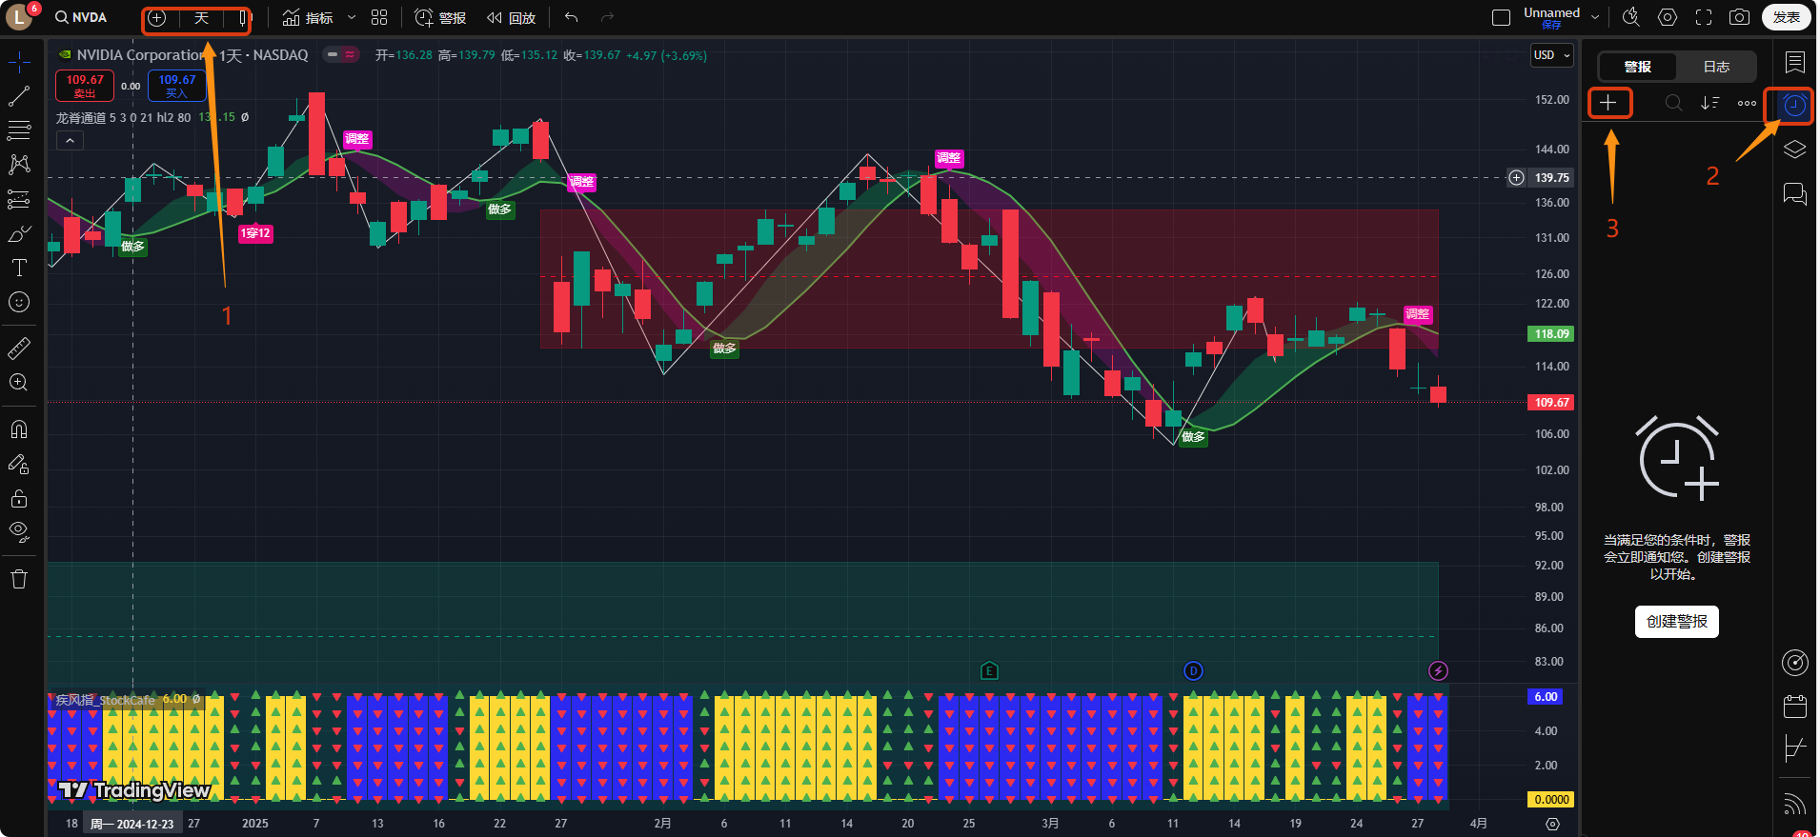
Task: Open the emoji icons tool
Action: click(x=19, y=302)
